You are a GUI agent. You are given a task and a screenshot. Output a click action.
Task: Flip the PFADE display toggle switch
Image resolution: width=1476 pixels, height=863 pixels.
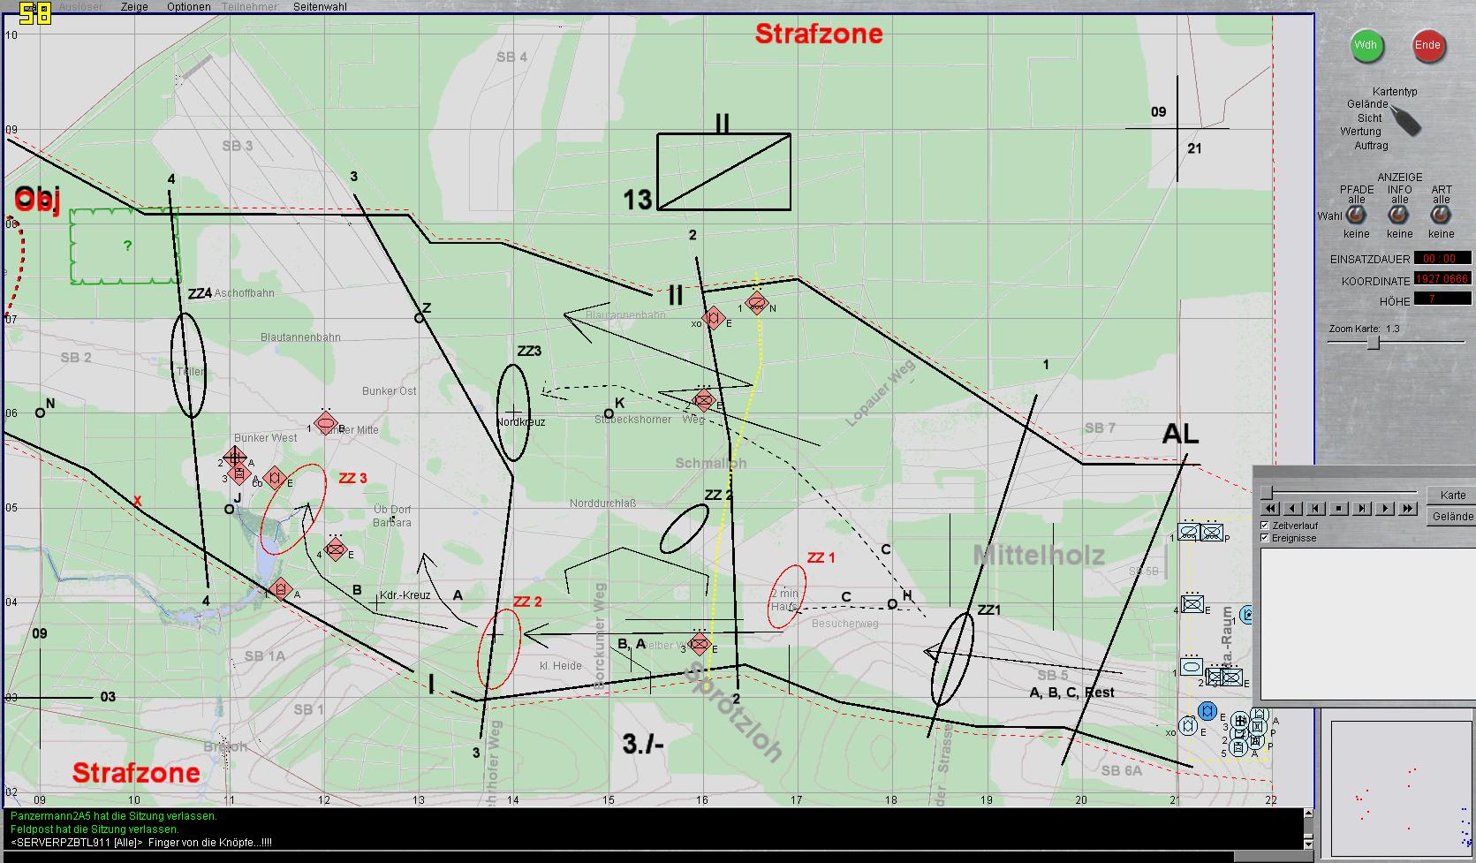tap(1356, 216)
